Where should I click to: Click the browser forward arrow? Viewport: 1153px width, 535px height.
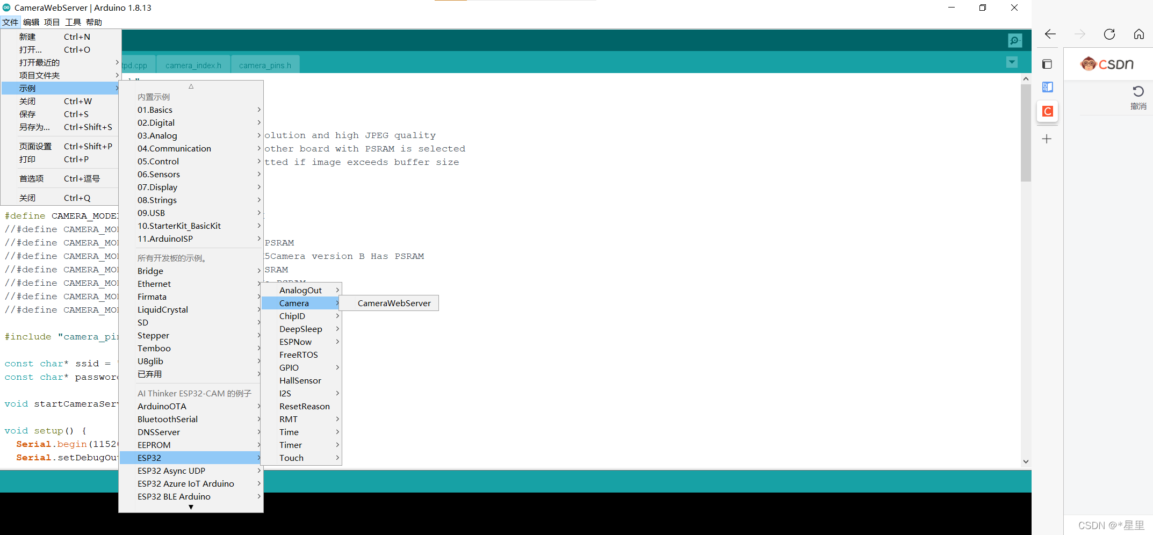click(x=1080, y=34)
